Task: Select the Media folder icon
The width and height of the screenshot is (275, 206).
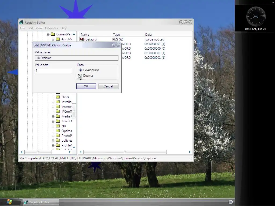Action: [x=58, y=116]
